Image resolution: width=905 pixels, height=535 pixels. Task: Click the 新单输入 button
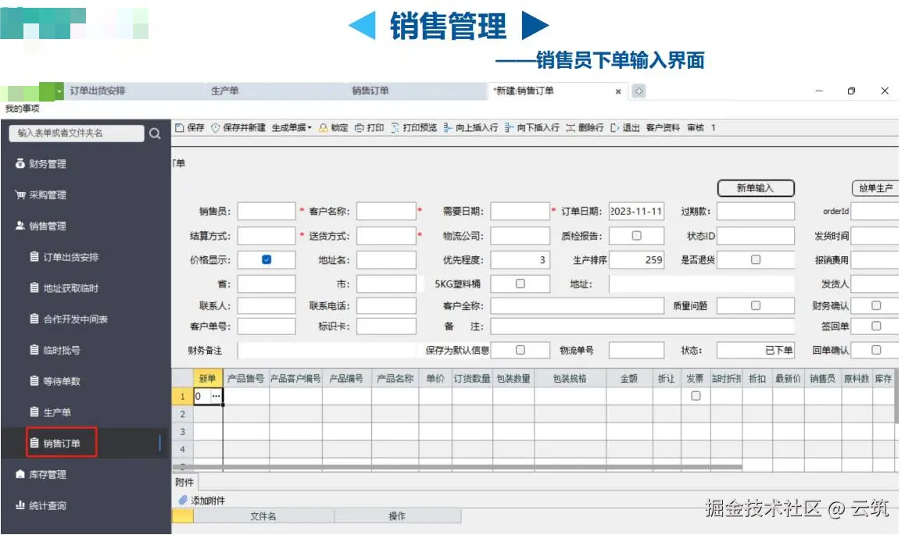[755, 187]
